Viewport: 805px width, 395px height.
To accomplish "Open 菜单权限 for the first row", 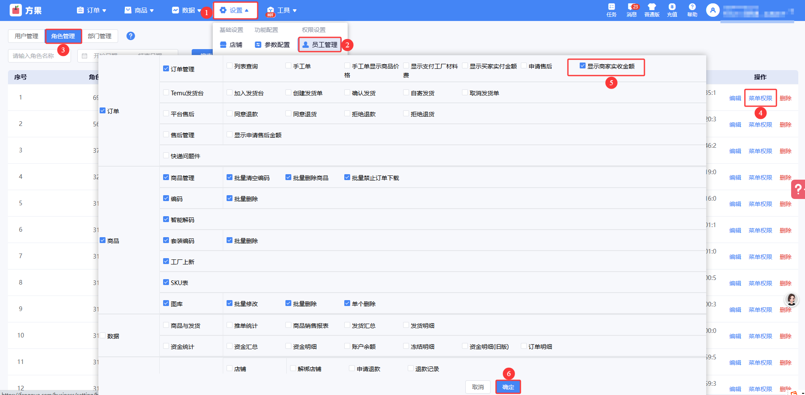I will click(x=760, y=98).
